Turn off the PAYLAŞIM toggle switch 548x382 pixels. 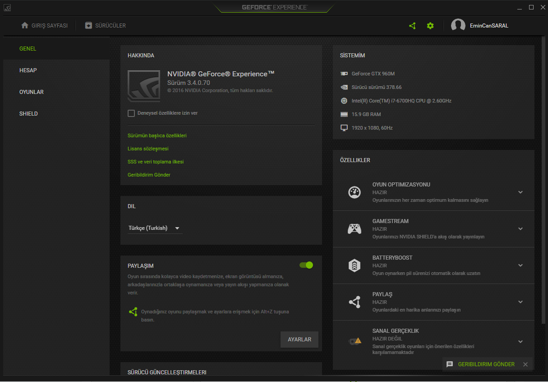click(306, 265)
